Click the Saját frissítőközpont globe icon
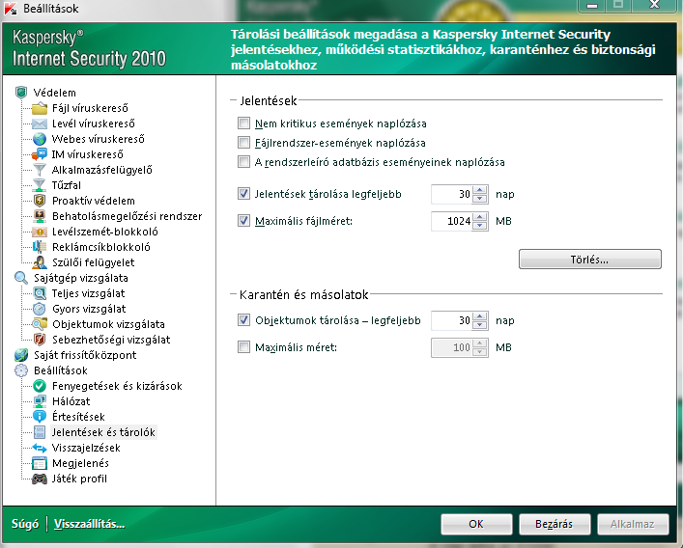 click(x=21, y=355)
